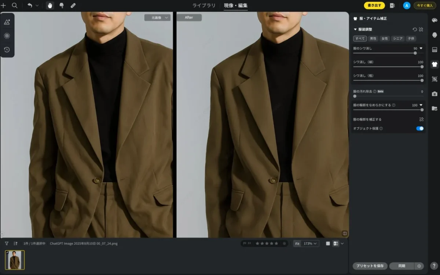Click the 服のシワ消し slider handle
Viewport: 440px width, 275px height.
415,53
